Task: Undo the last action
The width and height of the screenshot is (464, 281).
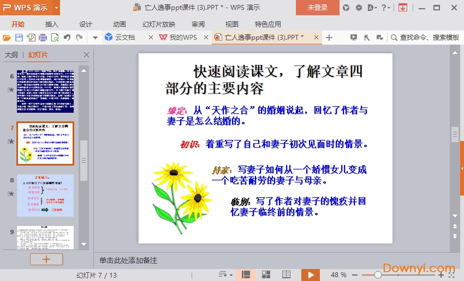Action: pyautogui.click(x=67, y=38)
